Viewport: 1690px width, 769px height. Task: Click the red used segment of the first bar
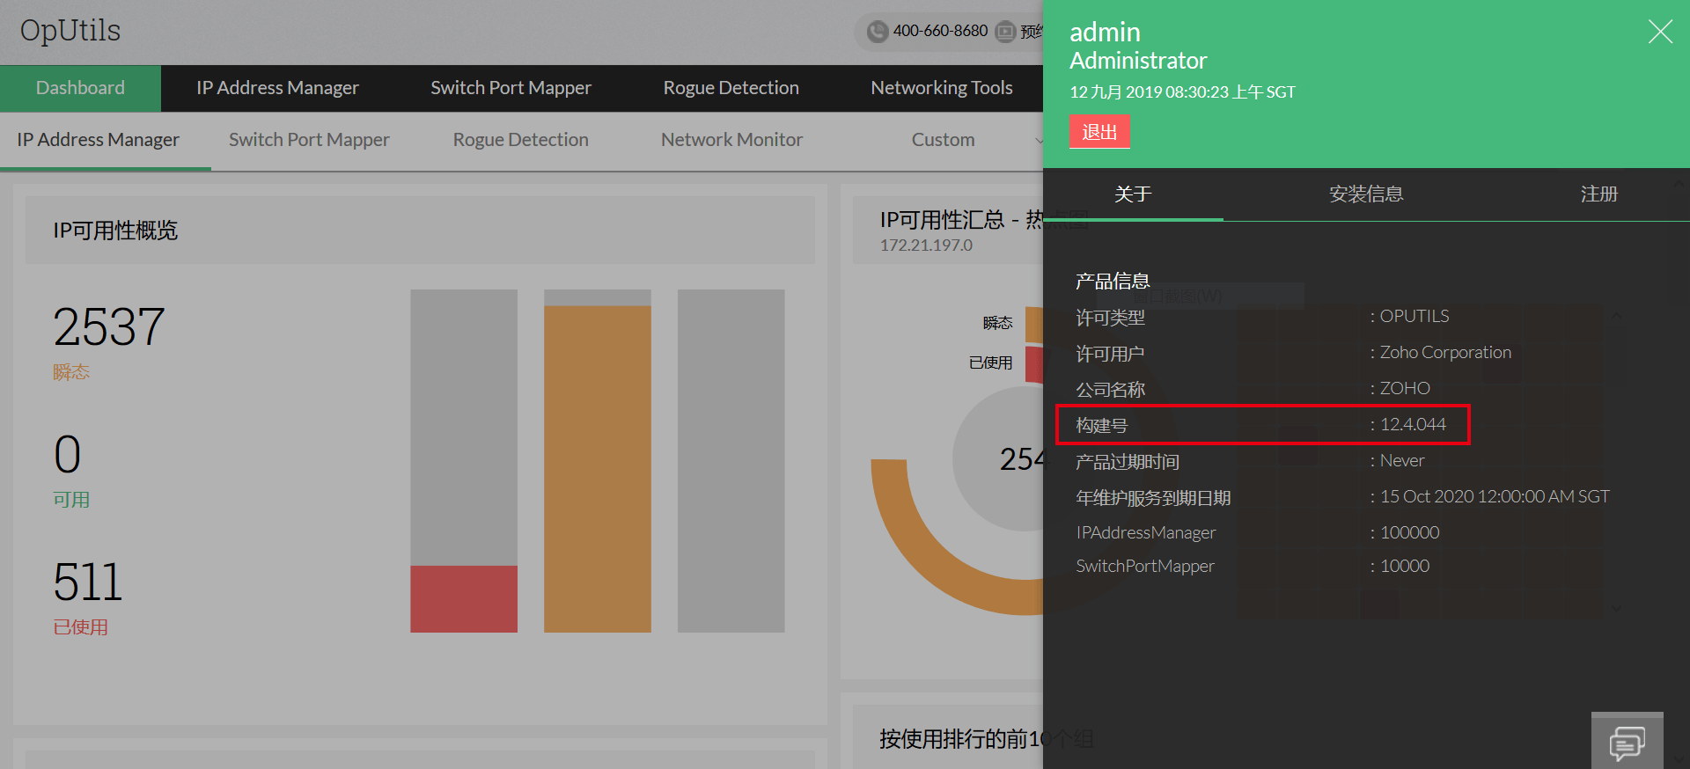(x=464, y=599)
